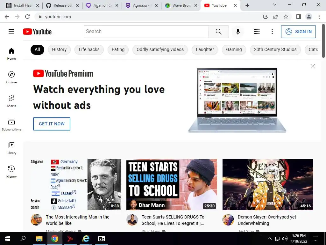Toggle the browser side panel icon
Image resolution: width=326 pixels, height=245 pixels.
click(x=299, y=17)
